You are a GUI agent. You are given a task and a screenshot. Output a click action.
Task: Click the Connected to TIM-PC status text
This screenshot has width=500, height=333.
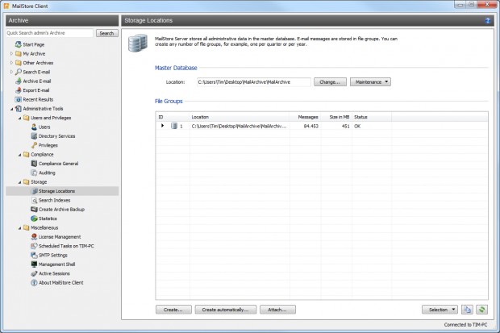465,325
